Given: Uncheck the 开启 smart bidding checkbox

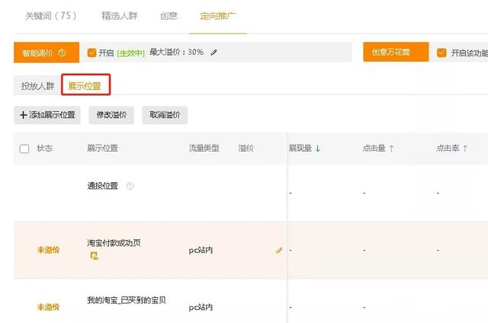Looking at the screenshot, I should point(91,53).
